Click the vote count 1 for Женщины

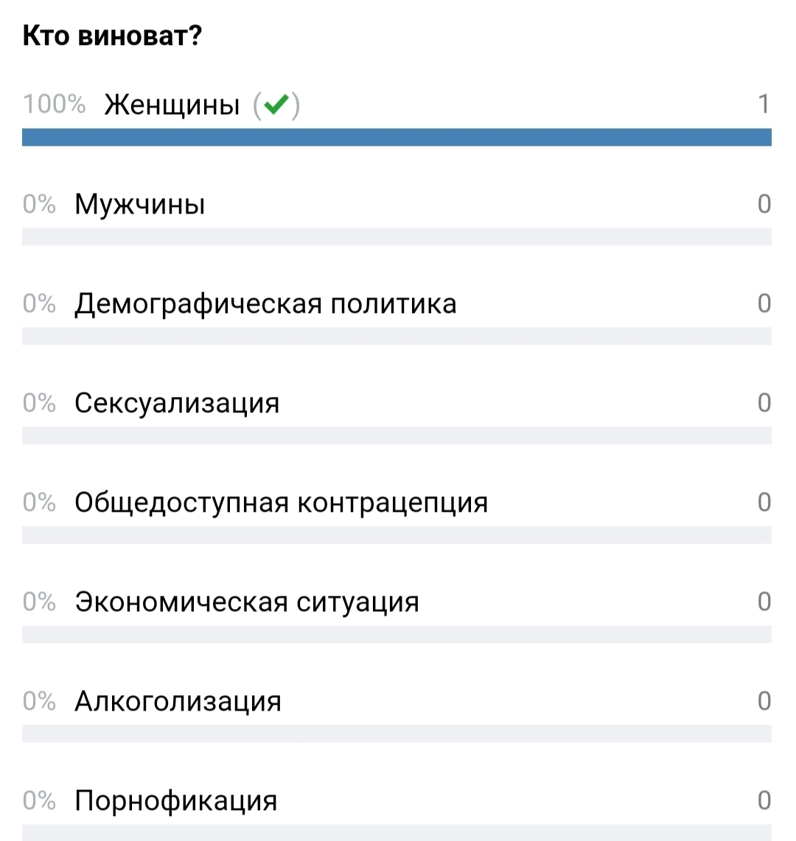click(x=764, y=105)
